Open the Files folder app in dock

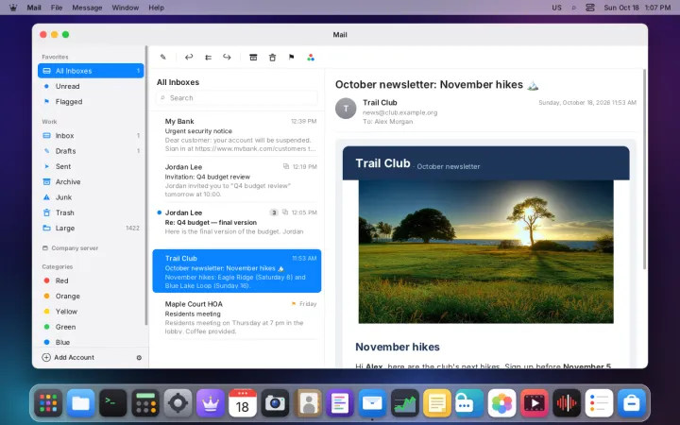tap(80, 403)
